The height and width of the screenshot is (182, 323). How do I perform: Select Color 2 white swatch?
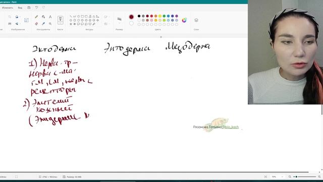pos(131,23)
